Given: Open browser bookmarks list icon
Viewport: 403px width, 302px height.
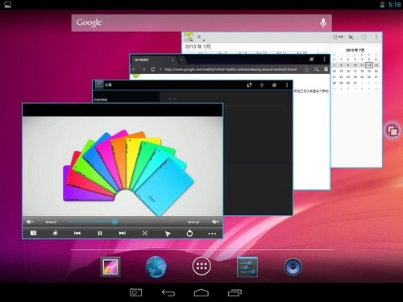Looking at the screenshot, I should point(326,69).
